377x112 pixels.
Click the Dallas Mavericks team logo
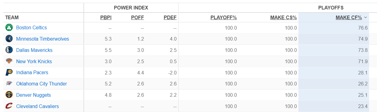pos(9,50)
